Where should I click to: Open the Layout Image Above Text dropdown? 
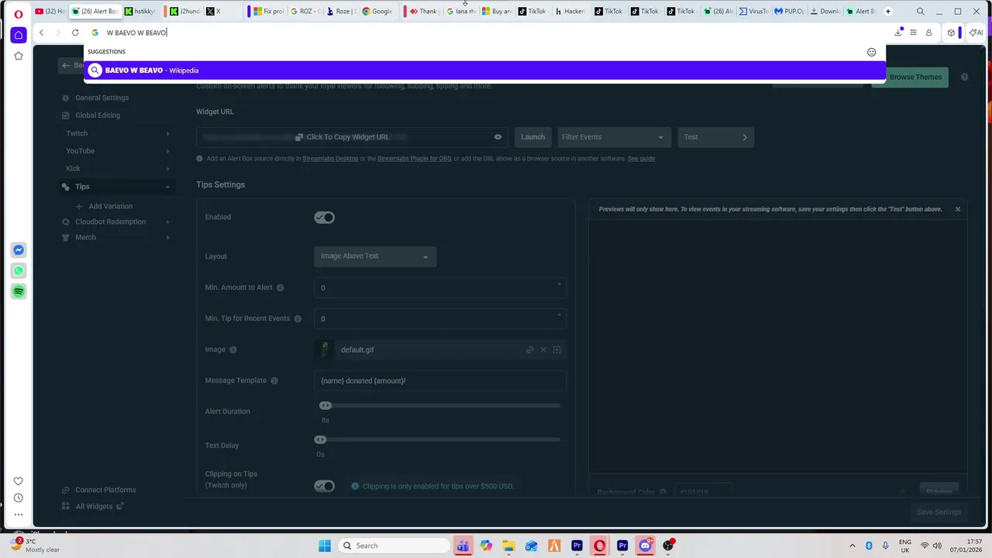pyautogui.click(x=375, y=257)
